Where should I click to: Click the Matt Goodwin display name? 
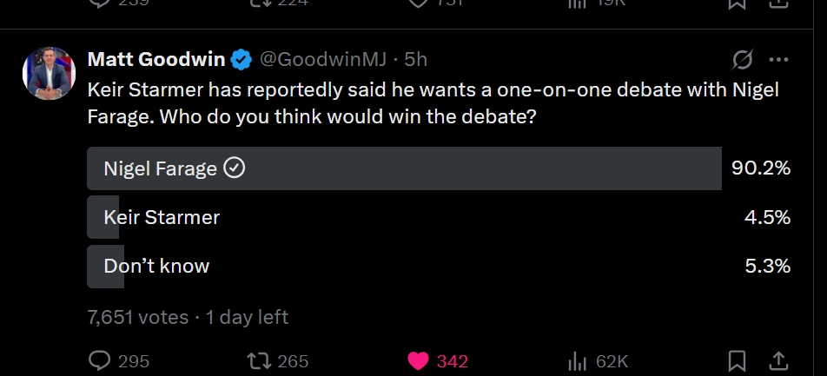click(x=155, y=59)
